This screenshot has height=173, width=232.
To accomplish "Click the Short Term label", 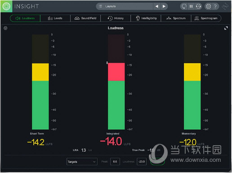I will pos(37,134).
